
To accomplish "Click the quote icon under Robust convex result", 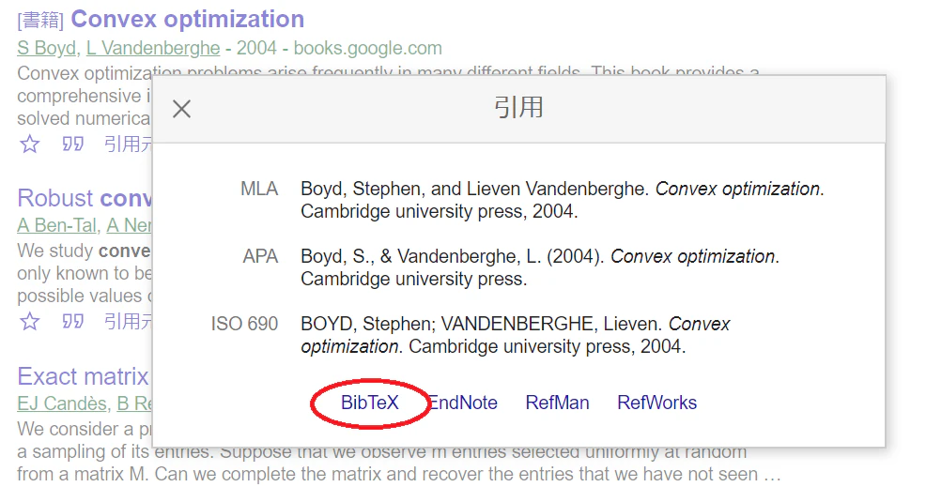I will coord(72,321).
